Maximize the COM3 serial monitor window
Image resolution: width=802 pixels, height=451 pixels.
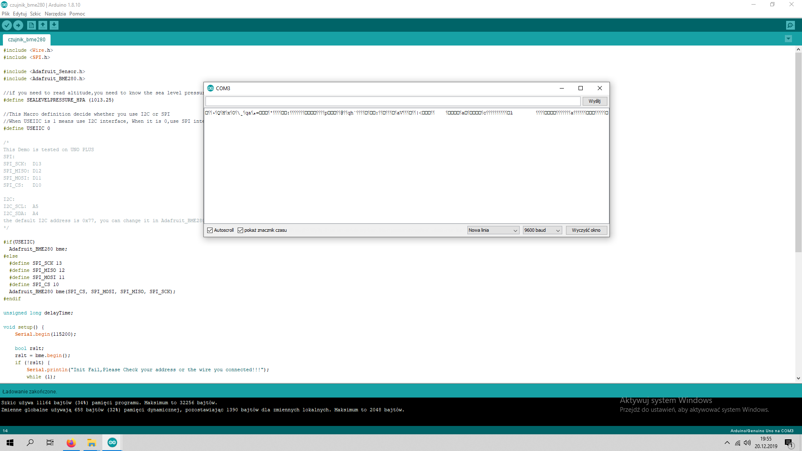click(x=580, y=88)
